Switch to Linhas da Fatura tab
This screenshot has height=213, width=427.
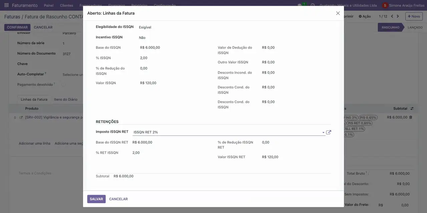click(x=34, y=100)
